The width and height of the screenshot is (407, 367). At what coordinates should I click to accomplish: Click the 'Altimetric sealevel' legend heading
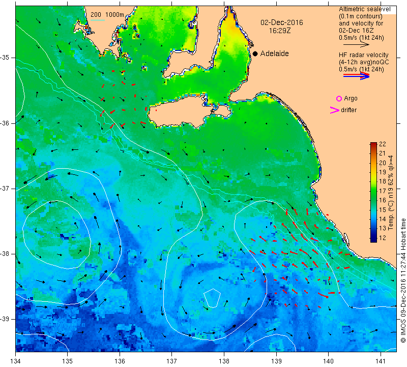(364, 9)
